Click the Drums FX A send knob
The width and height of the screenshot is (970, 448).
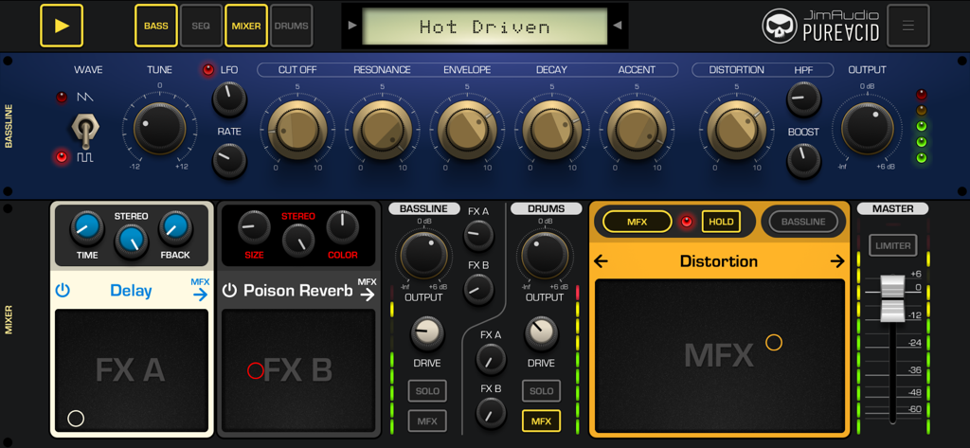point(491,358)
